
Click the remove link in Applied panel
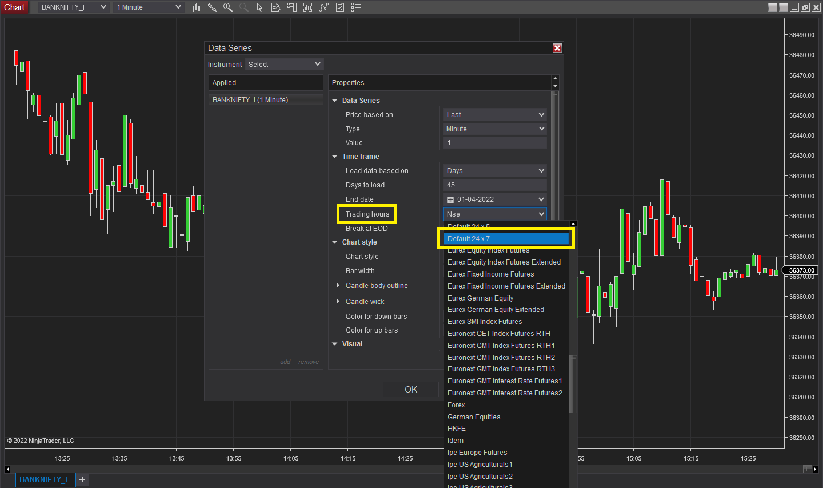click(309, 362)
